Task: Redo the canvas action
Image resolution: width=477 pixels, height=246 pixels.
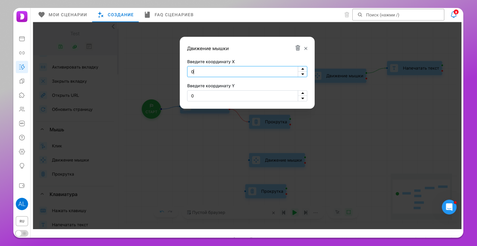Action: tap(170, 212)
